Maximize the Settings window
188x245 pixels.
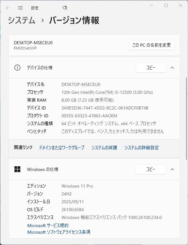(166, 5)
